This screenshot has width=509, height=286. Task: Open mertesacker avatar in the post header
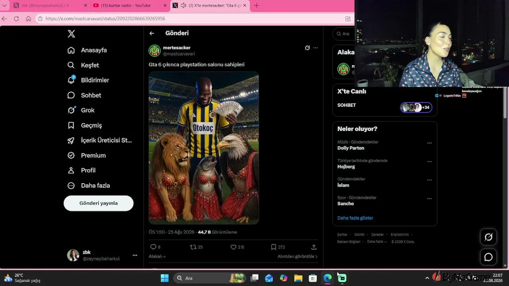155,51
